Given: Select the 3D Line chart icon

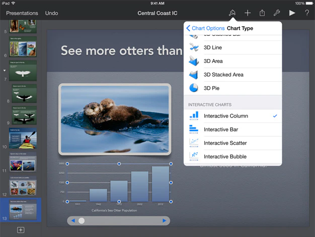Looking at the screenshot, I should [x=194, y=47].
